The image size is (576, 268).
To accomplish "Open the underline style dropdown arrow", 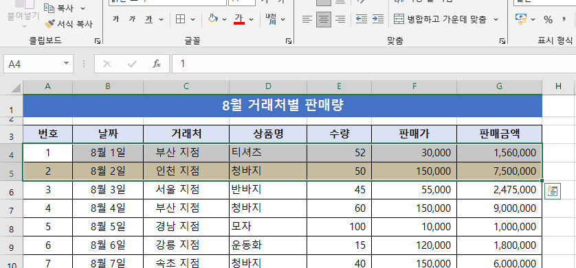I will (x=161, y=19).
